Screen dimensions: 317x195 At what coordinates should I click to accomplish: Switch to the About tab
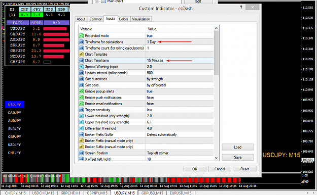pyautogui.click(x=81, y=19)
